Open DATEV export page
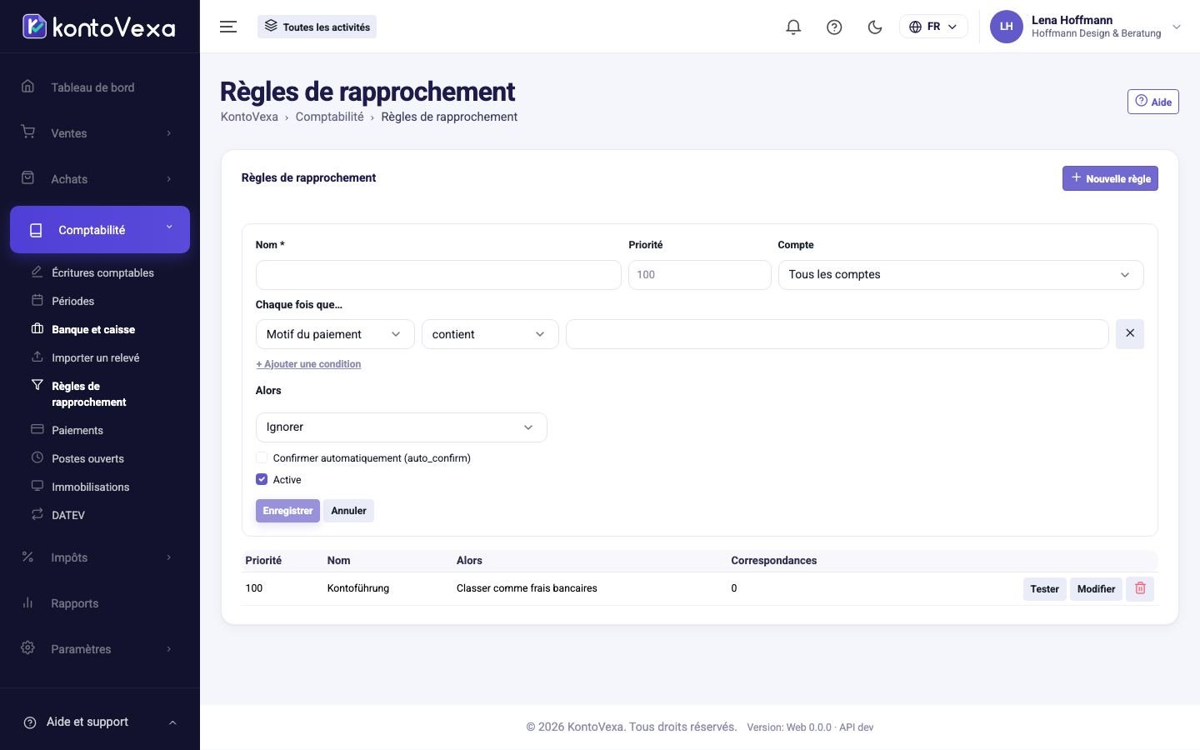The image size is (1200, 750). [68, 515]
